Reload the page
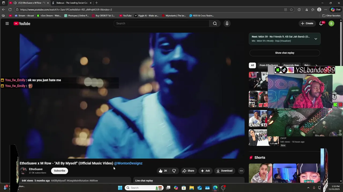 10,10
